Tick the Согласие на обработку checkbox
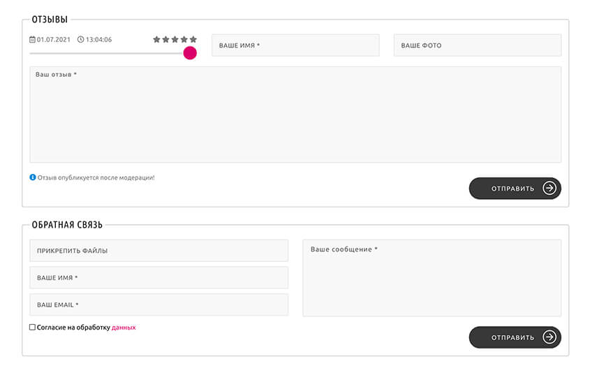 [x=33, y=327]
